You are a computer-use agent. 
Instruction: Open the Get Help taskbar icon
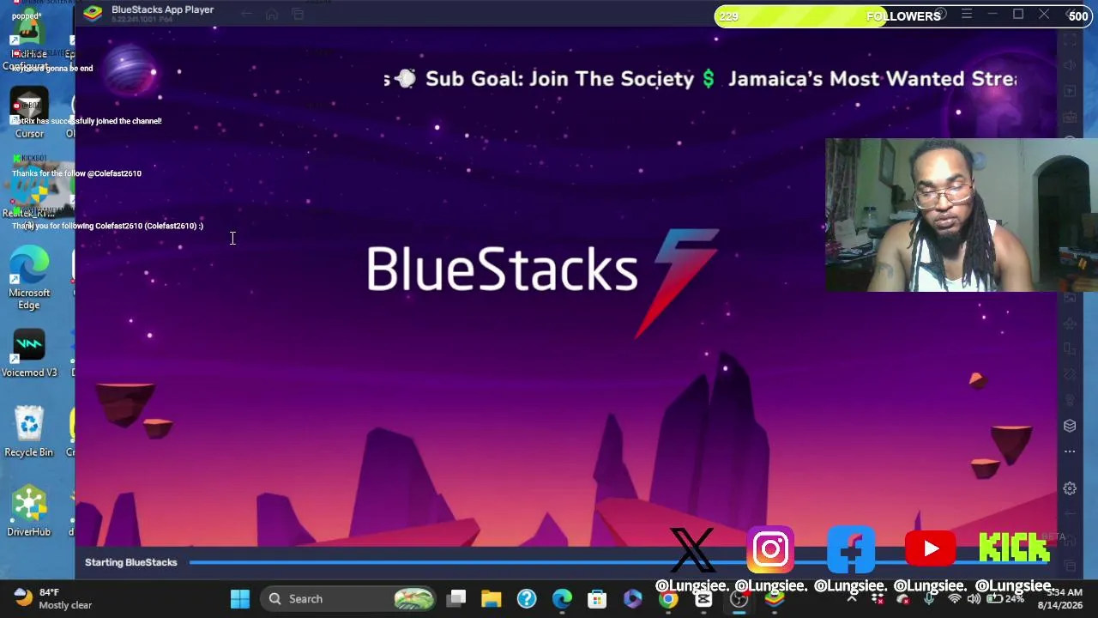(527, 599)
